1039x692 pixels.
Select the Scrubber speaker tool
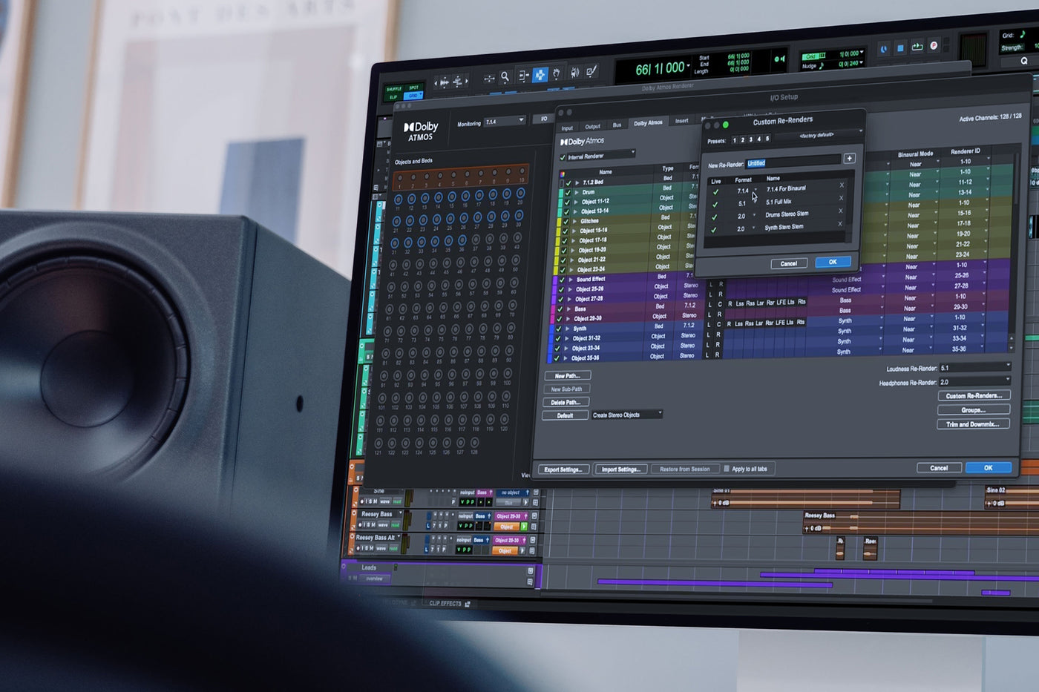pos(574,73)
